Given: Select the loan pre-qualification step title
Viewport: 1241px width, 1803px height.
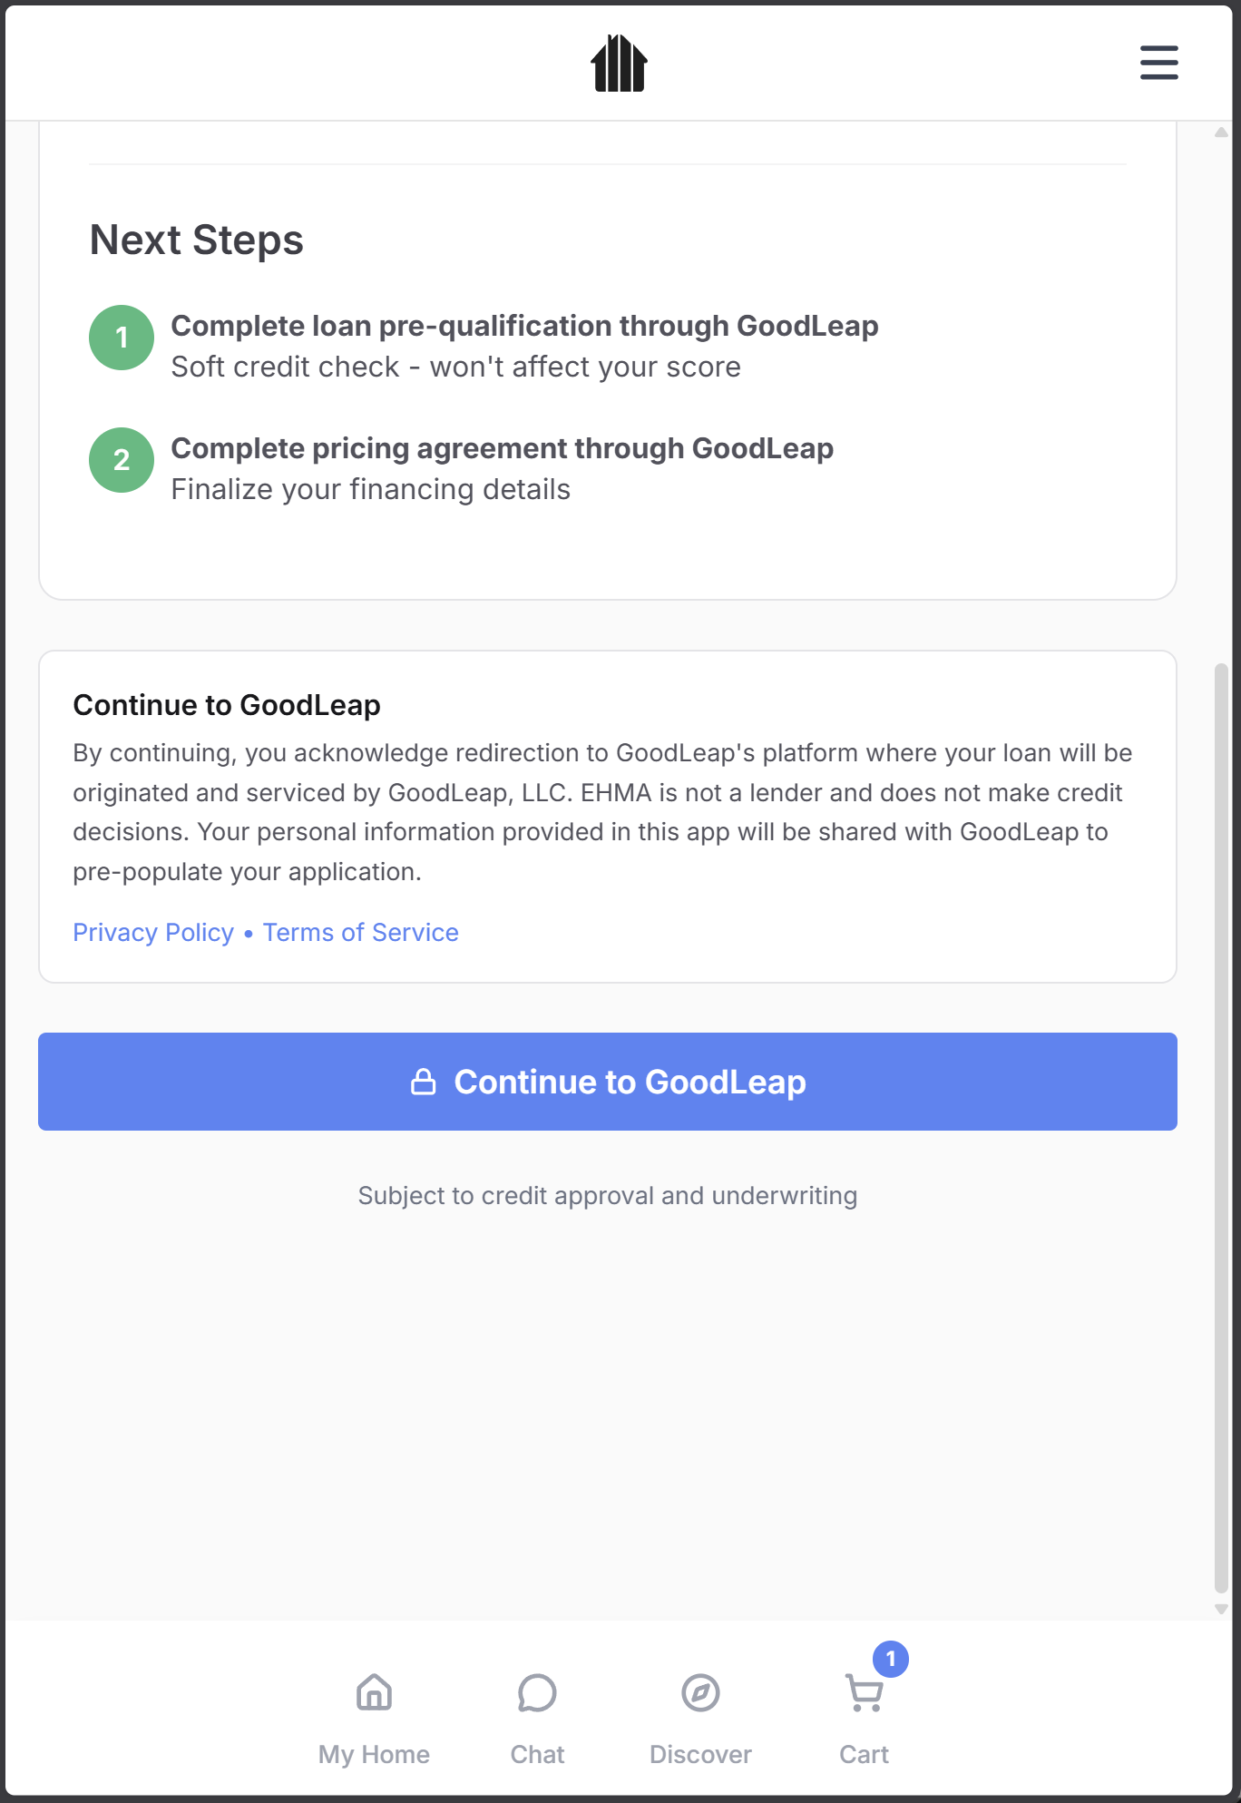Looking at the screenshot, I should point(524,326).
